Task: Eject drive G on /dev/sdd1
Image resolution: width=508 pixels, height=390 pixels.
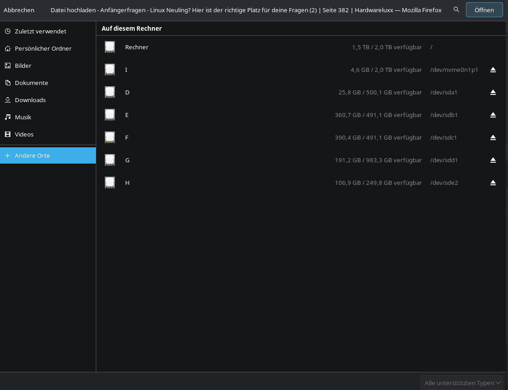Action: pyautogui.click(x=493, y=160)
